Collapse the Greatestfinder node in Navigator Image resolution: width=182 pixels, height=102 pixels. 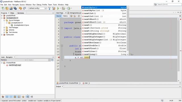[x=2, y=63]
